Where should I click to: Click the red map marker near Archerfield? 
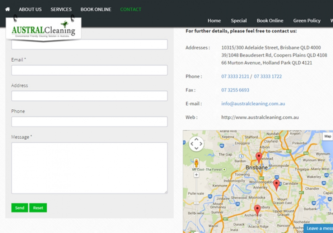coord(257,210)
